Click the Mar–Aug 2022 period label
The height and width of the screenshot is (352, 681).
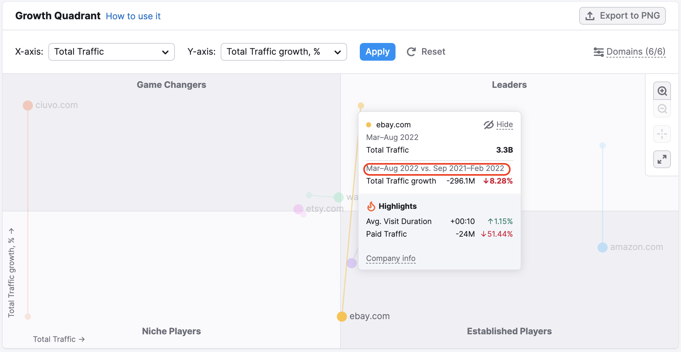392,137
